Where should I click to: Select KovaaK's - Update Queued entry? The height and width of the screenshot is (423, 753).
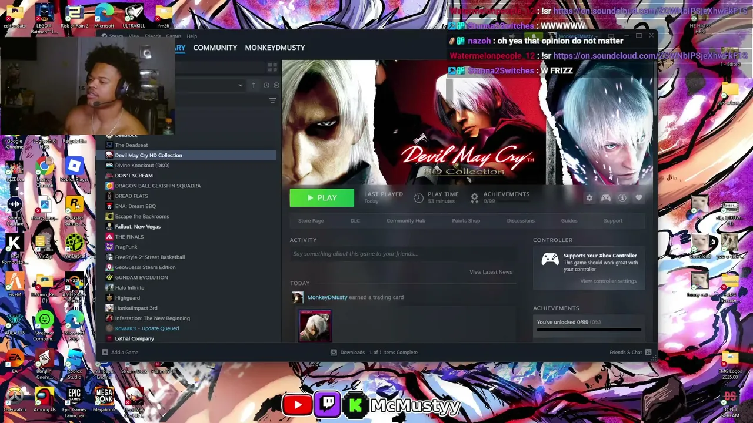pyautogui.click(x=147, y=328)
